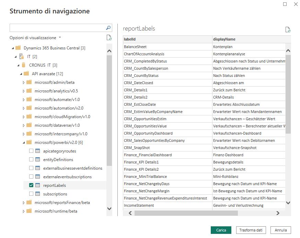This screenshot has width=300, height=238.
Task: Expand microsoft/dataverse/v1.0 folder arrow
Action: click(24, 125)
